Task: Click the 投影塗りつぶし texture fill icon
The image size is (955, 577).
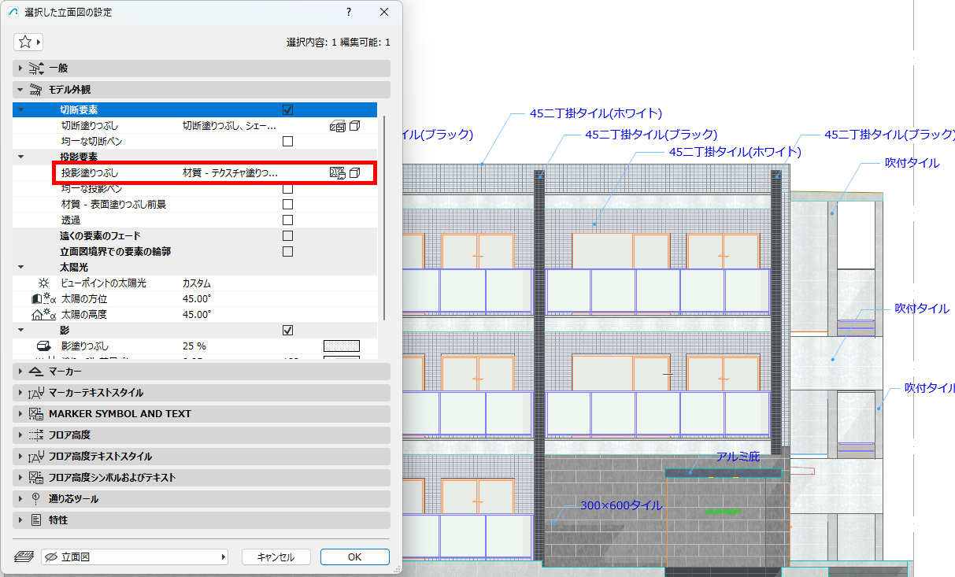Action: point(337,173)
